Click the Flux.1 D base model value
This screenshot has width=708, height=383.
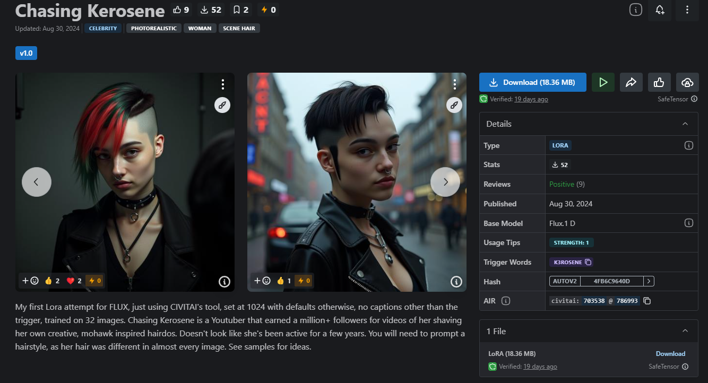(563, 223)
